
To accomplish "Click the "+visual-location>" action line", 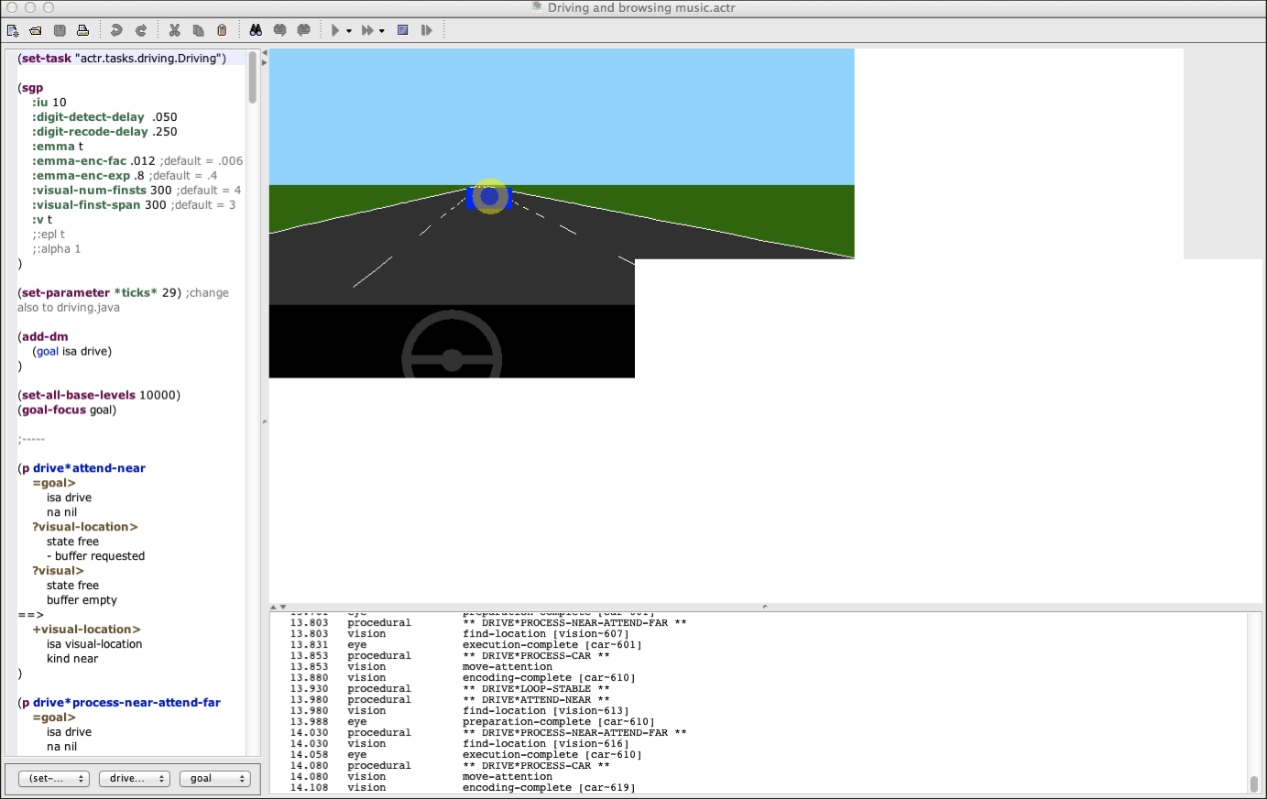I will (x=87, y=629).
